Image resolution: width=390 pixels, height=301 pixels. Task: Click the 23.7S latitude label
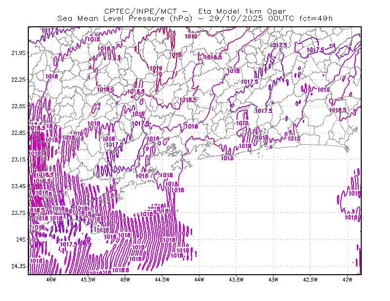pyautogui.click(x=19, y=213)
